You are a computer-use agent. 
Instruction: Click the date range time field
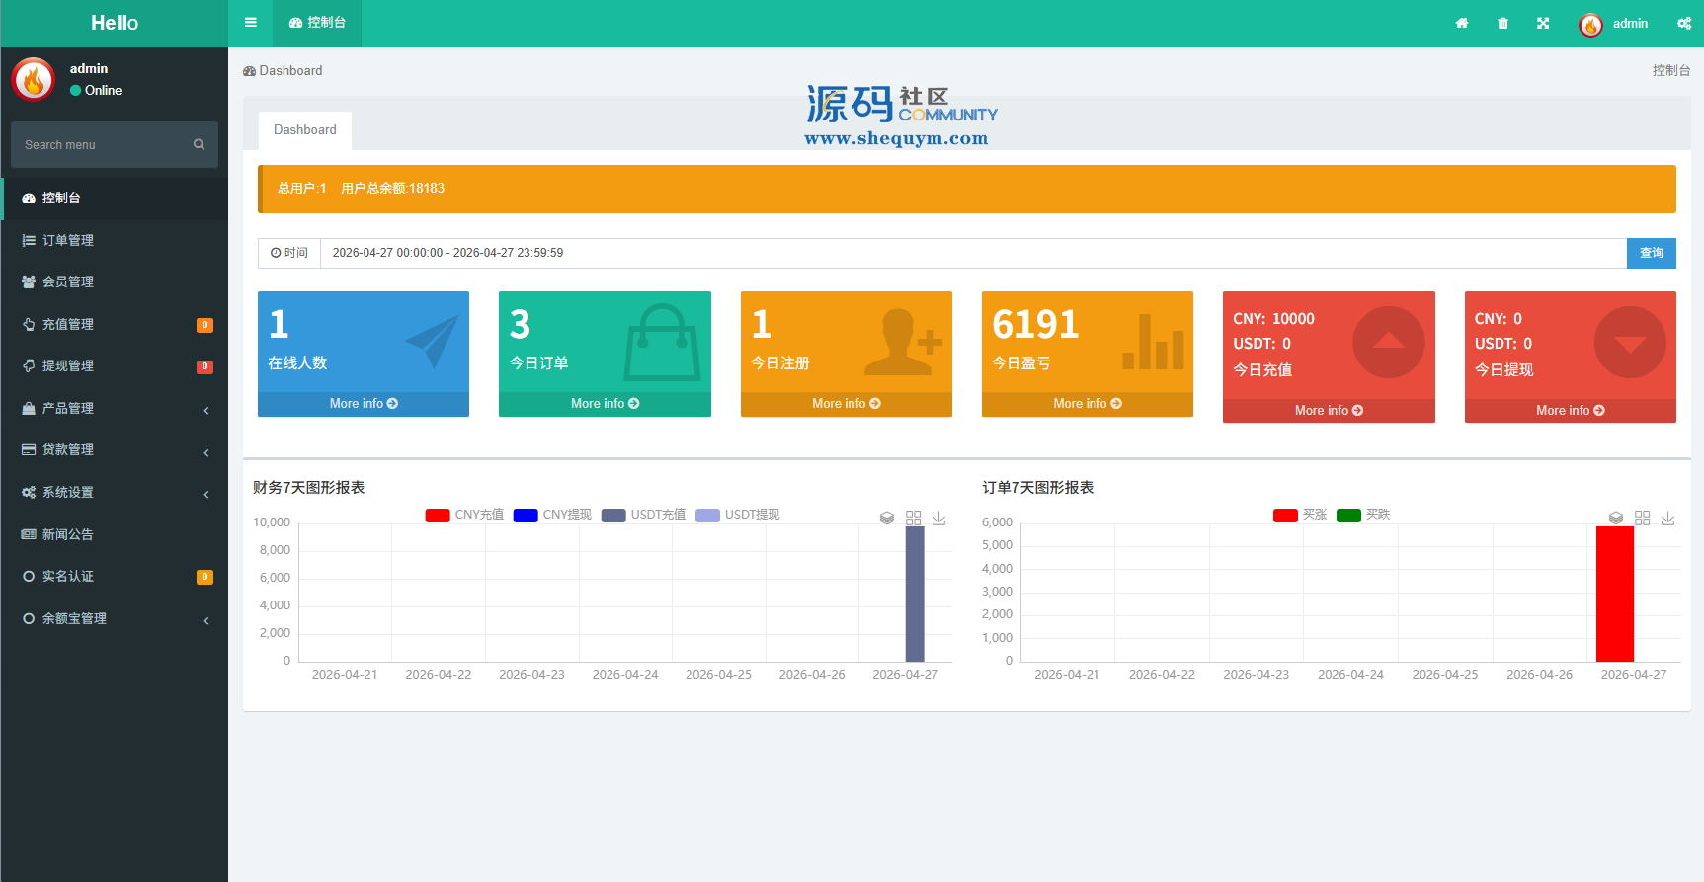coord(974,253)
